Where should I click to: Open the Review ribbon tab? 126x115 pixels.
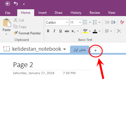(x=95, y=13)
